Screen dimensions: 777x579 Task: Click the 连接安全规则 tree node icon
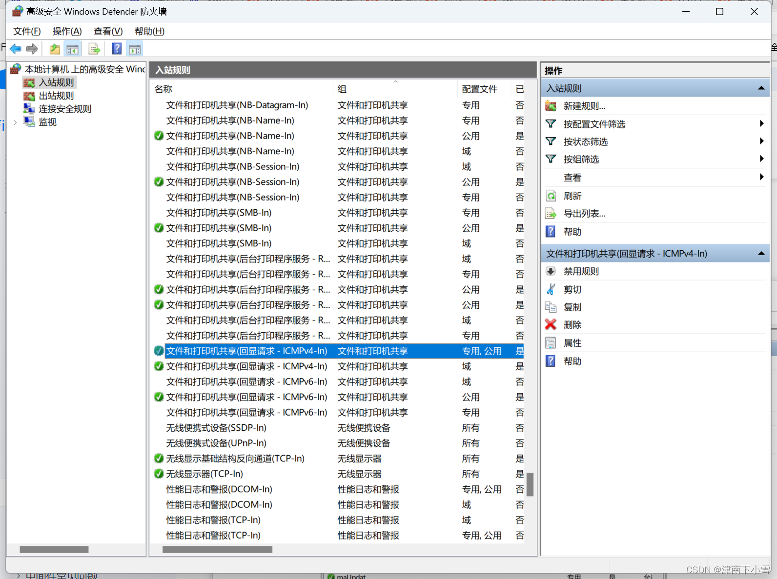(29, 109)
